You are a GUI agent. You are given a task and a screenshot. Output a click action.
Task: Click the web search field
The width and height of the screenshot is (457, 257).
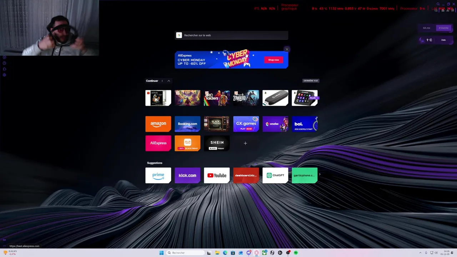pyautogui.click(x=231, y=35)
